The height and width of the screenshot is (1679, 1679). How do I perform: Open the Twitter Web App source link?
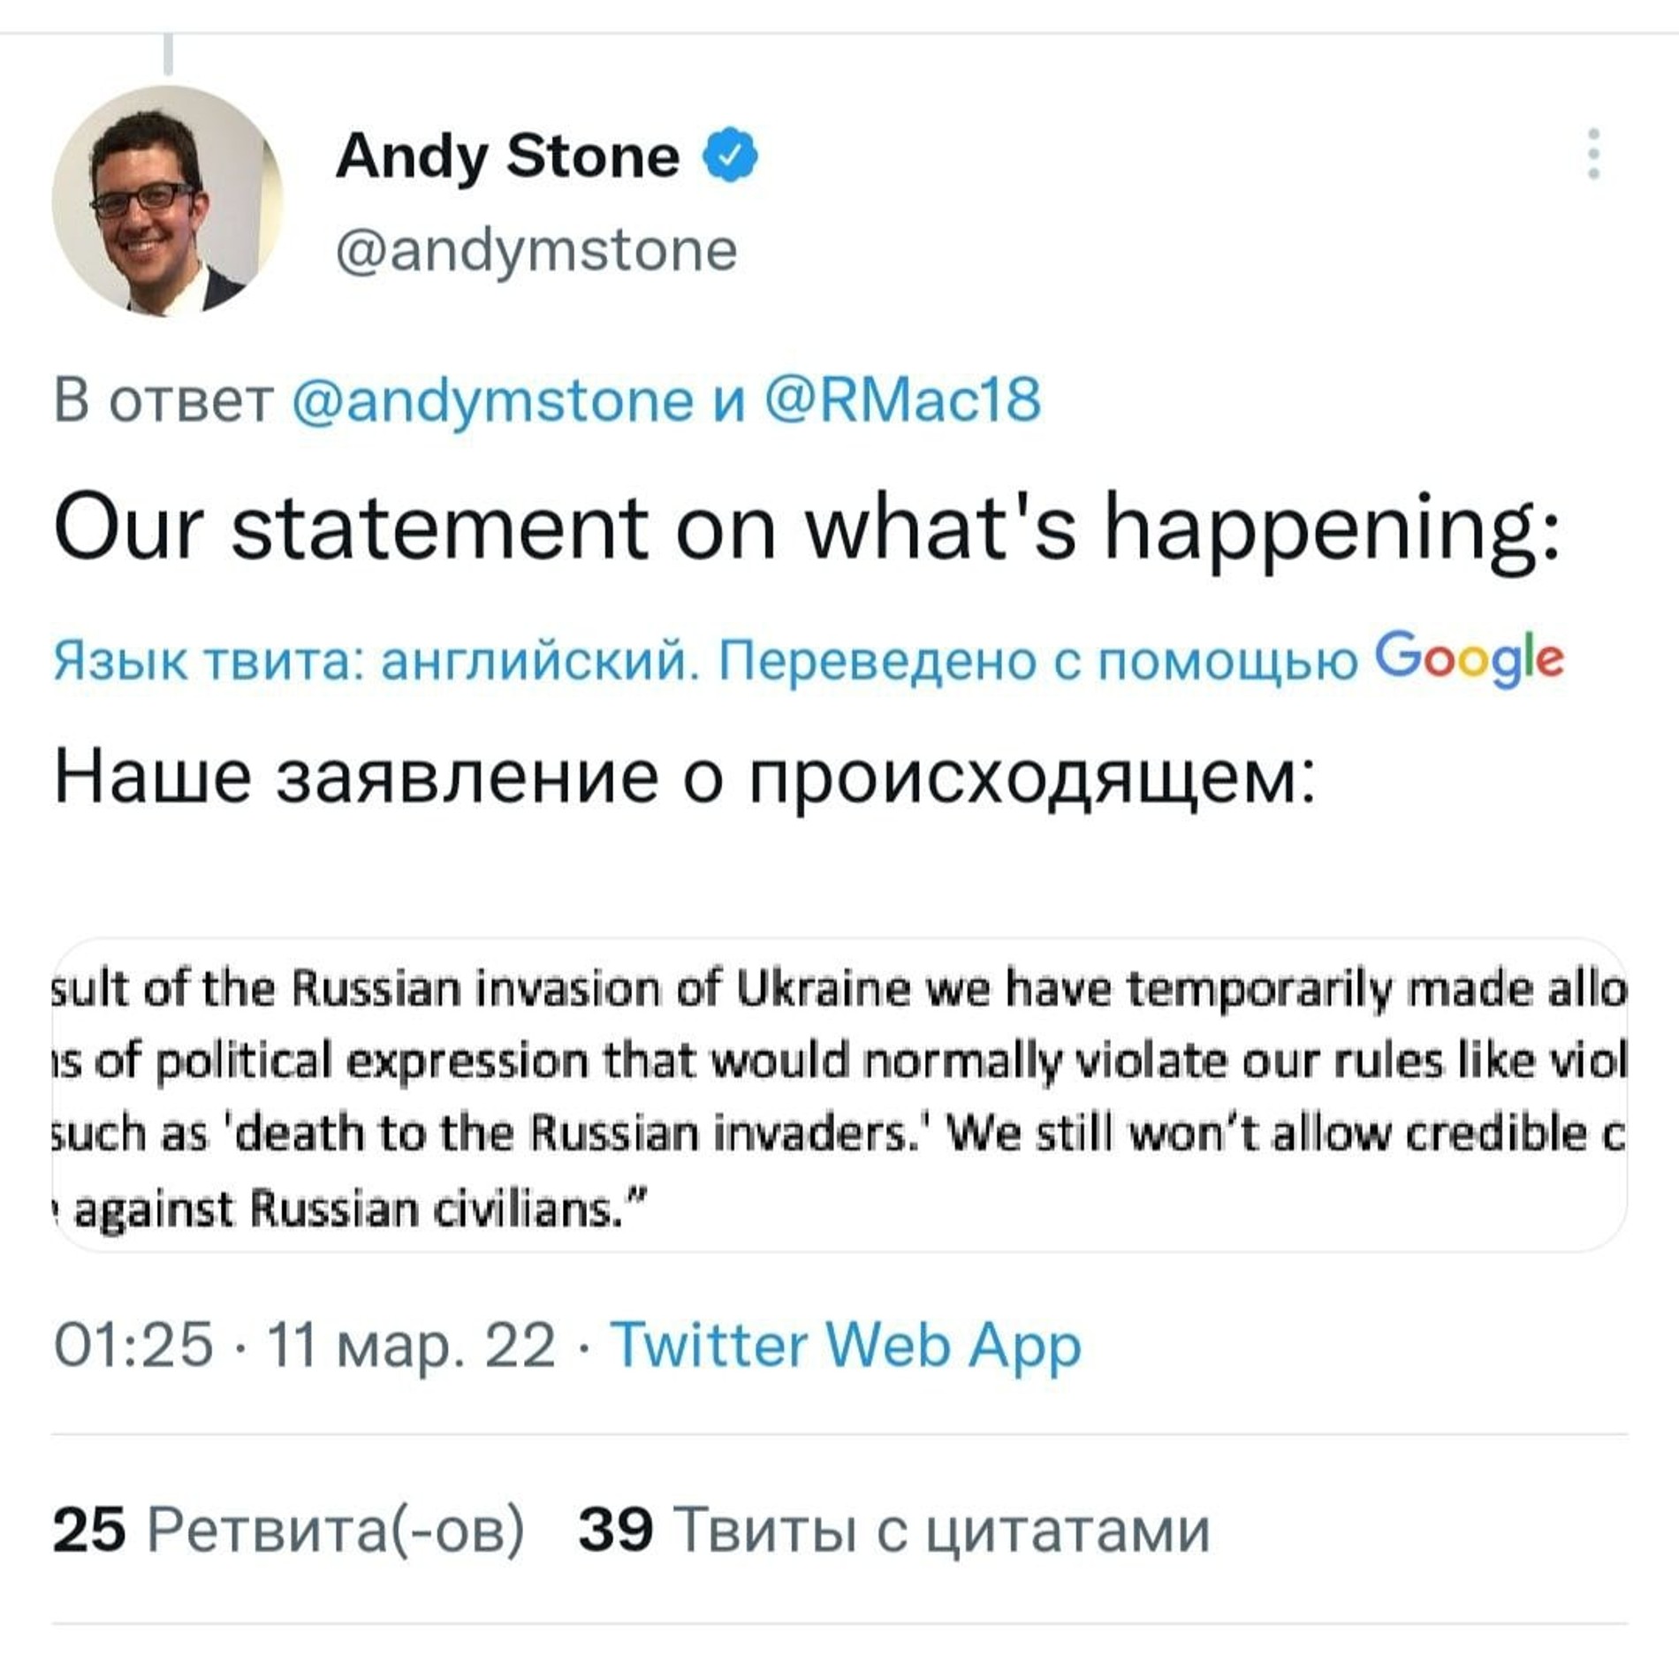[x=846, y=1344]
